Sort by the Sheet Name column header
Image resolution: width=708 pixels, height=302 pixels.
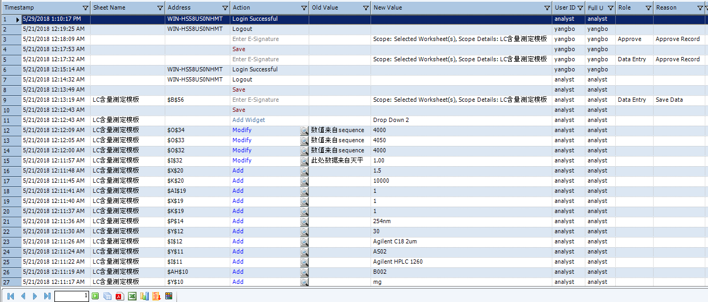click(x=123, y=8)
